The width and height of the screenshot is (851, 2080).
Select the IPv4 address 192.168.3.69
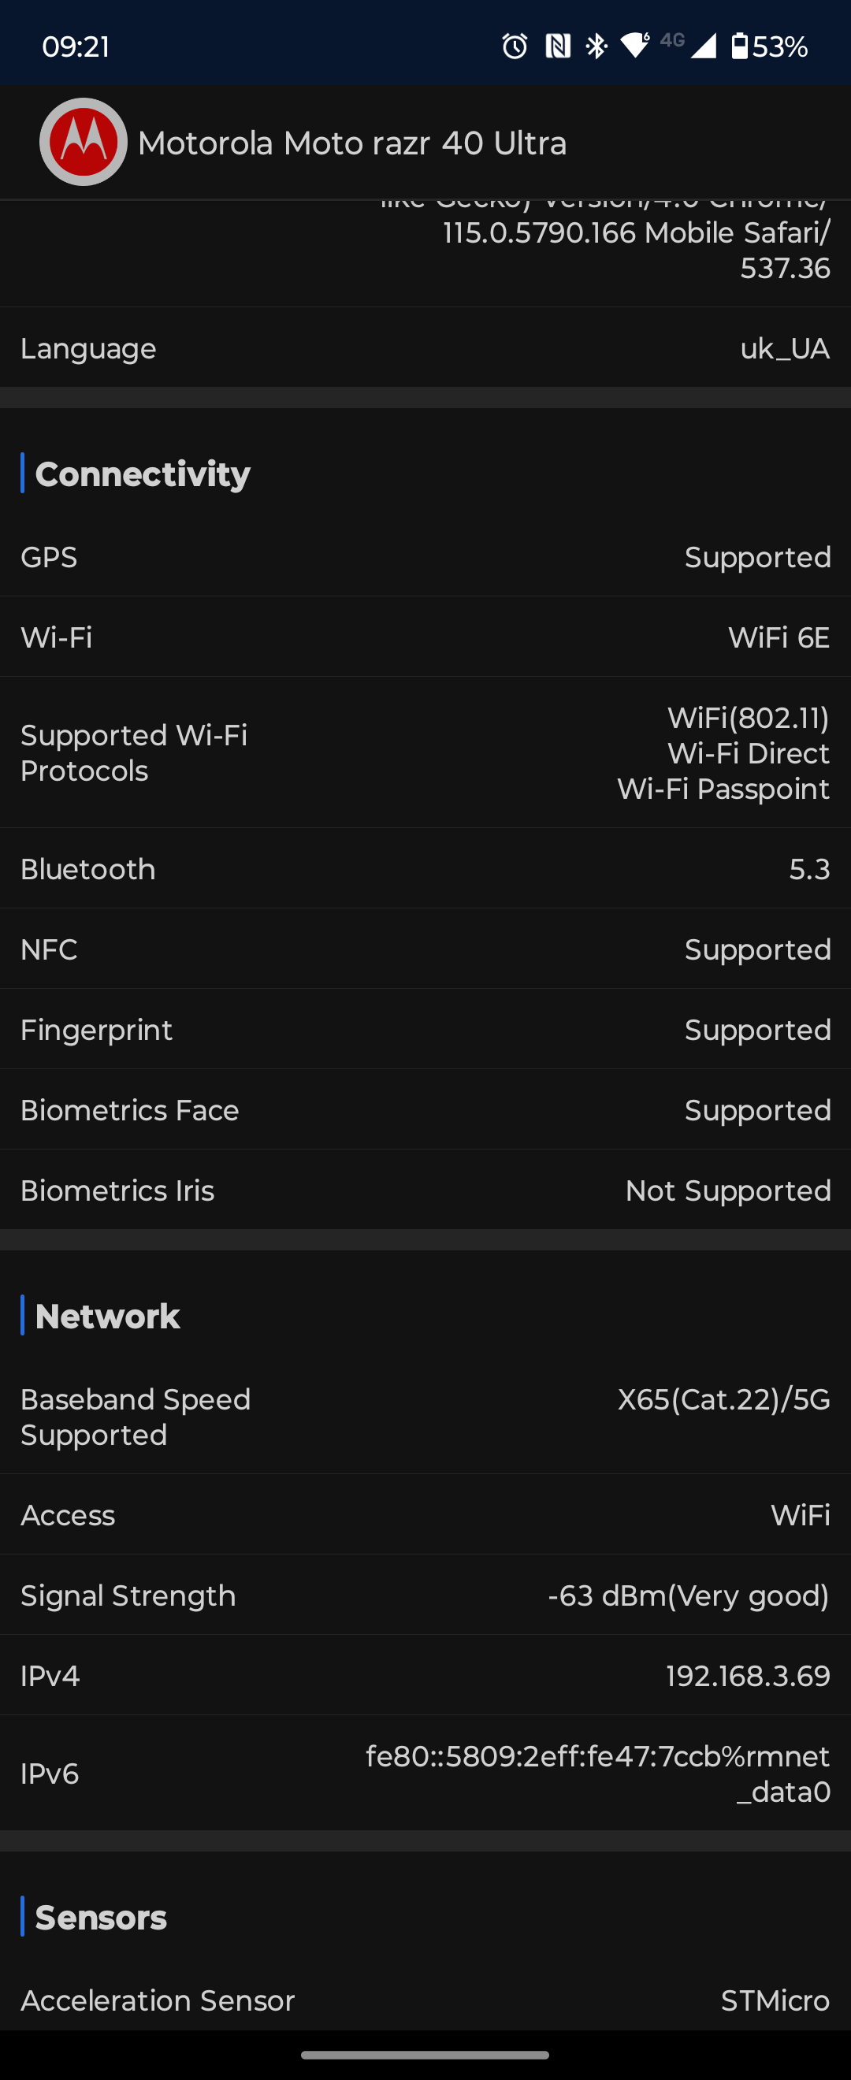tap(748, 1676)
